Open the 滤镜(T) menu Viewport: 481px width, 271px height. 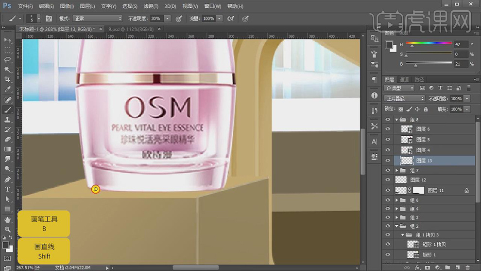coord(151,6)
